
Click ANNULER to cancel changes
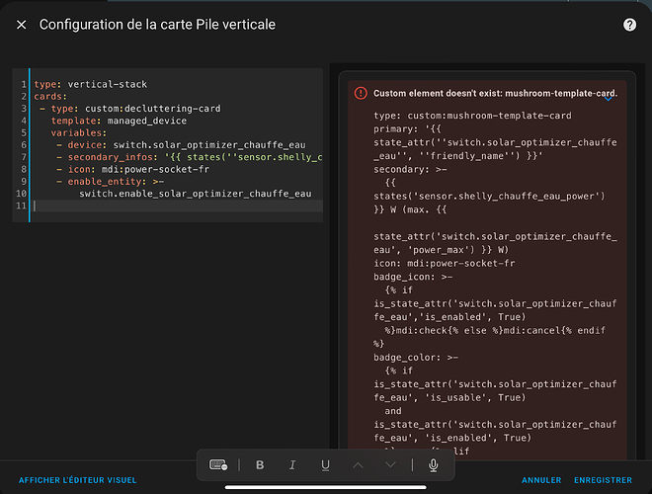(541, 480)
